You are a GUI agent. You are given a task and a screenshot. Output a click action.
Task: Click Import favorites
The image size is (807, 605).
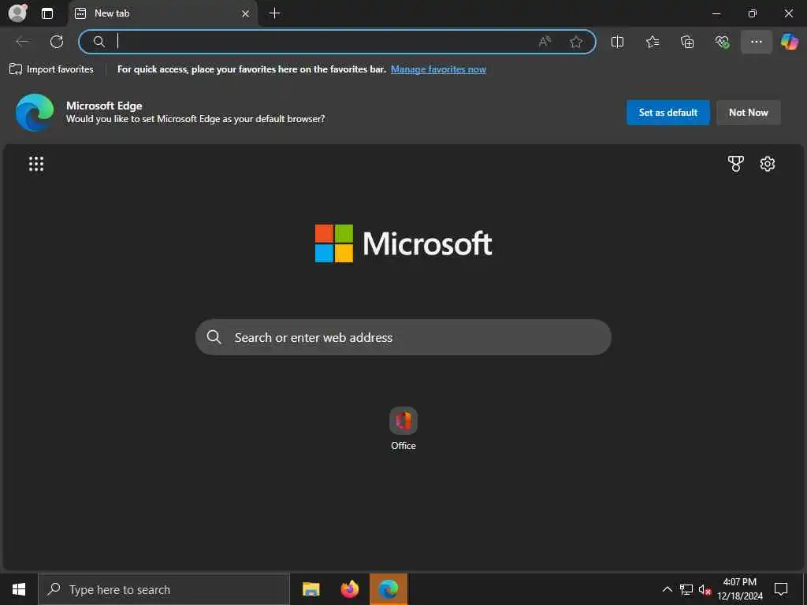pyautogui.click(x=51, y=69)
